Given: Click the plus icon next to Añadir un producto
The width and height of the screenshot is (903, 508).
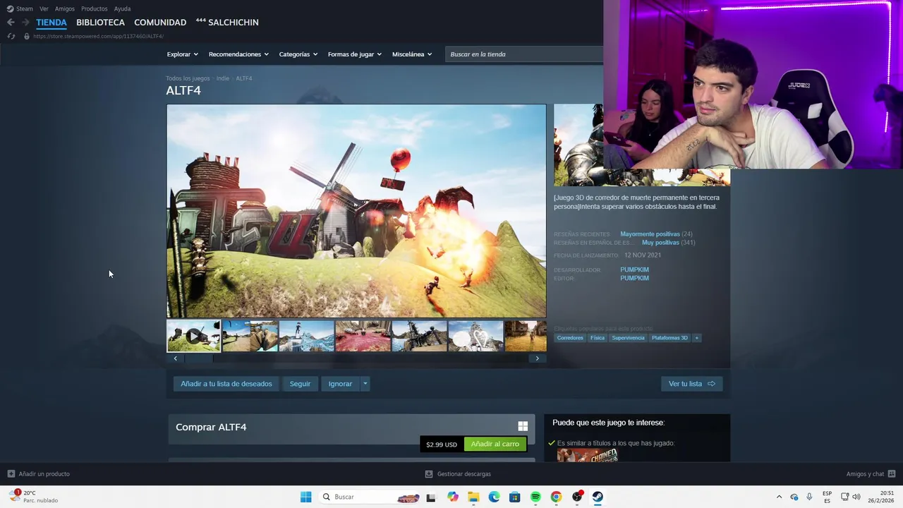Looking at the screenshot, I should click(11, 473).
